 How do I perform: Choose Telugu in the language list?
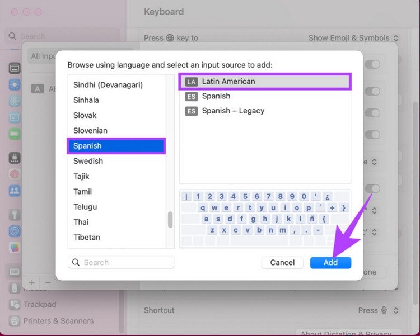tap(117, 207)
